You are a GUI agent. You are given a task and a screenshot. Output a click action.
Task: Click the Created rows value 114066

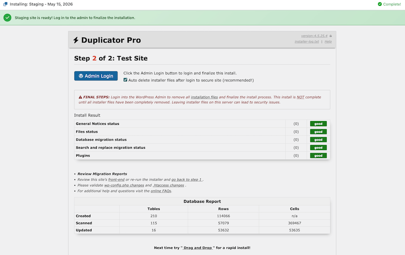[223, 216]
